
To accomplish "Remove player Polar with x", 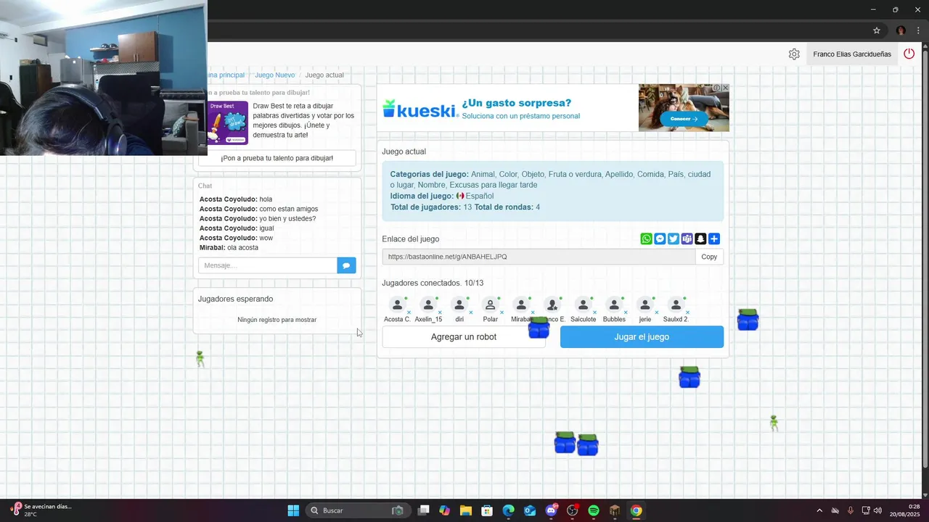I will tap(502, 312).
